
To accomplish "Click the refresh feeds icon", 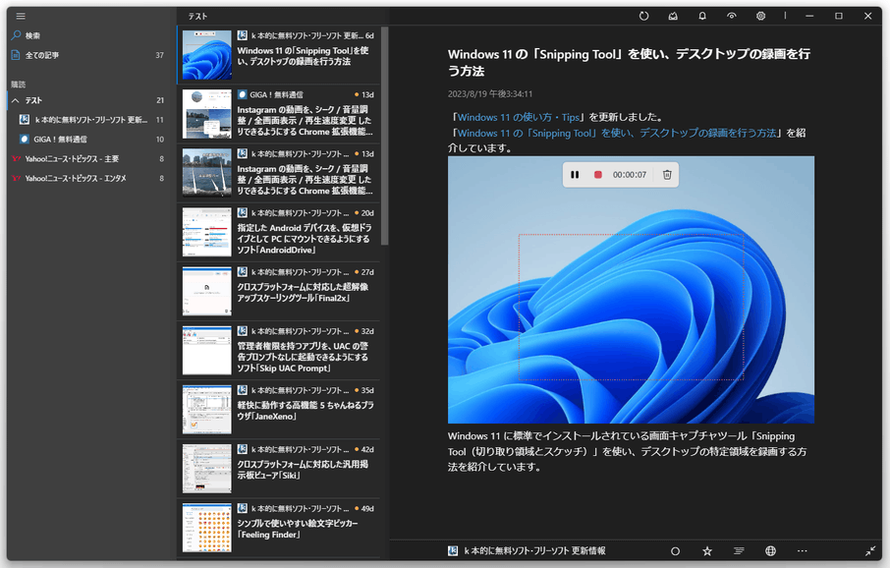I will (643, 16).
